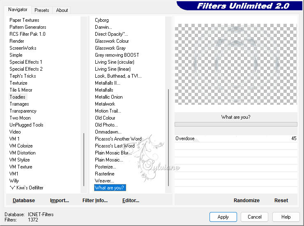Select Weaver... filter
Viewport: 304px width, 226px height.
[104, 181]
